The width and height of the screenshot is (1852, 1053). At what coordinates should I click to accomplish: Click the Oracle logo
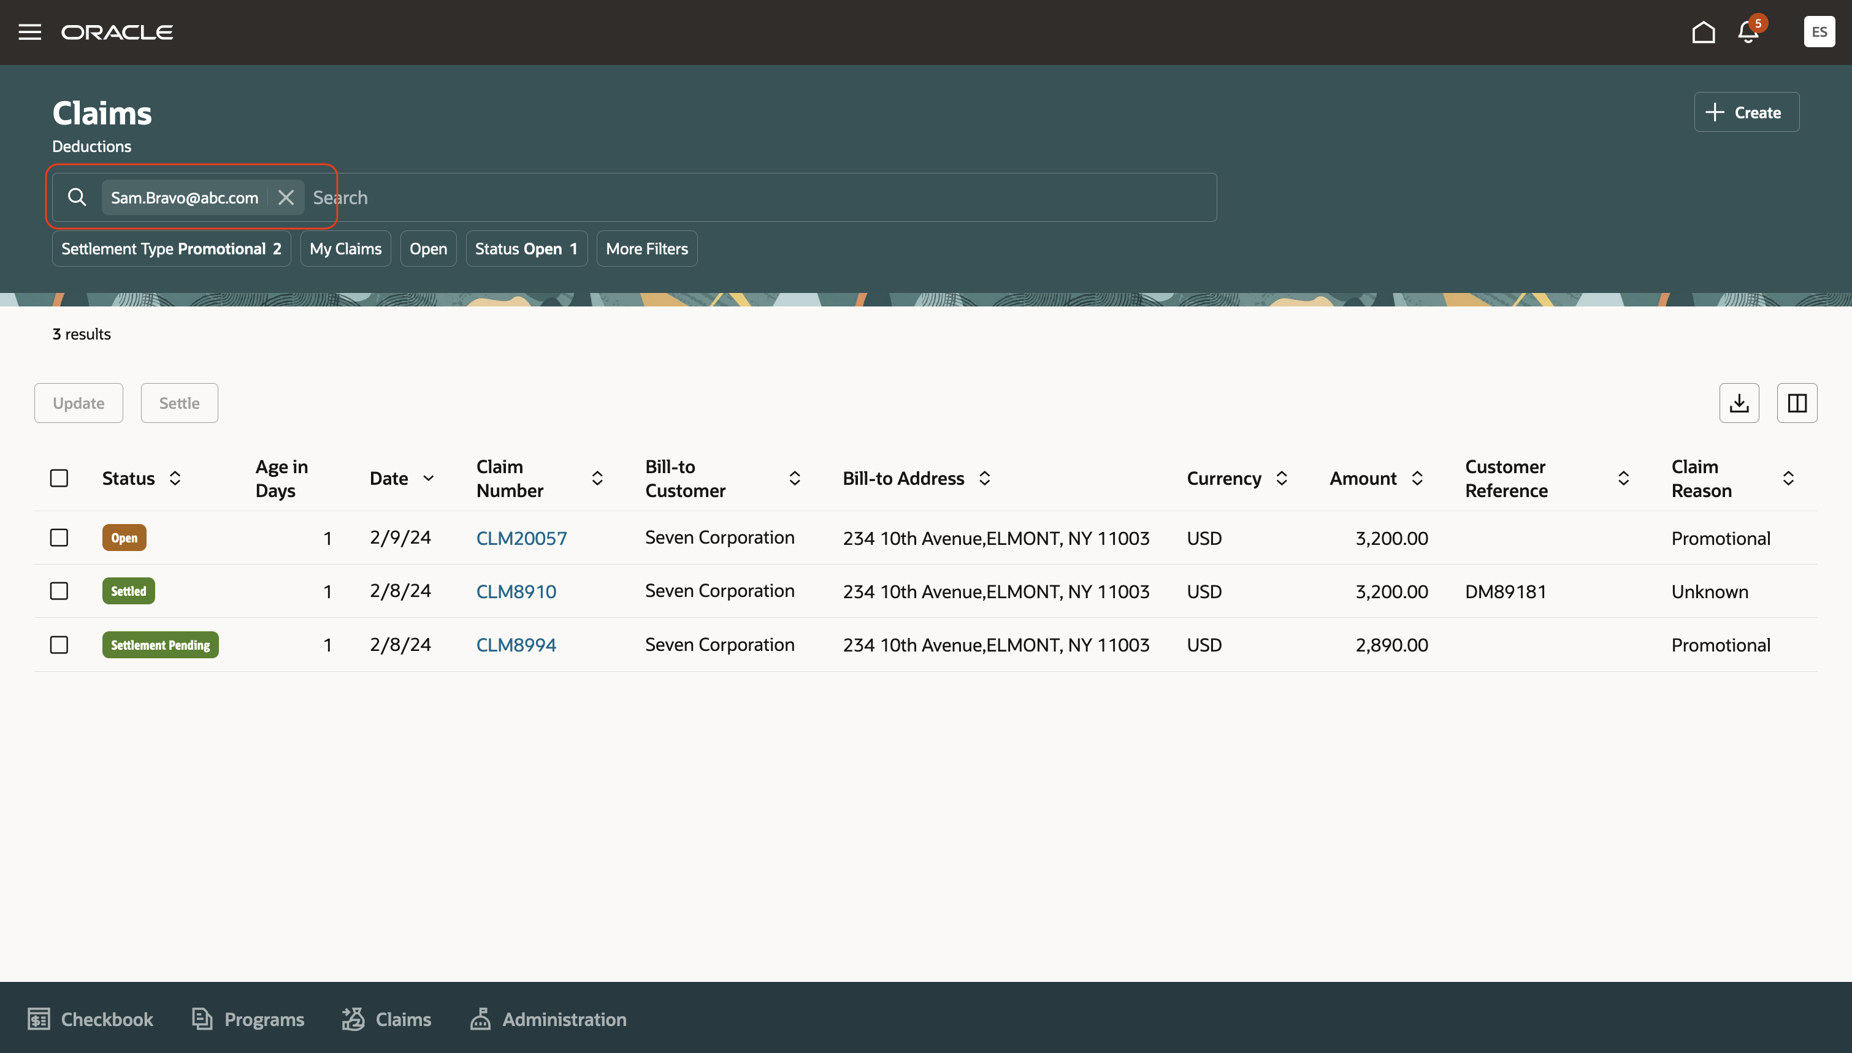[117, 32]
